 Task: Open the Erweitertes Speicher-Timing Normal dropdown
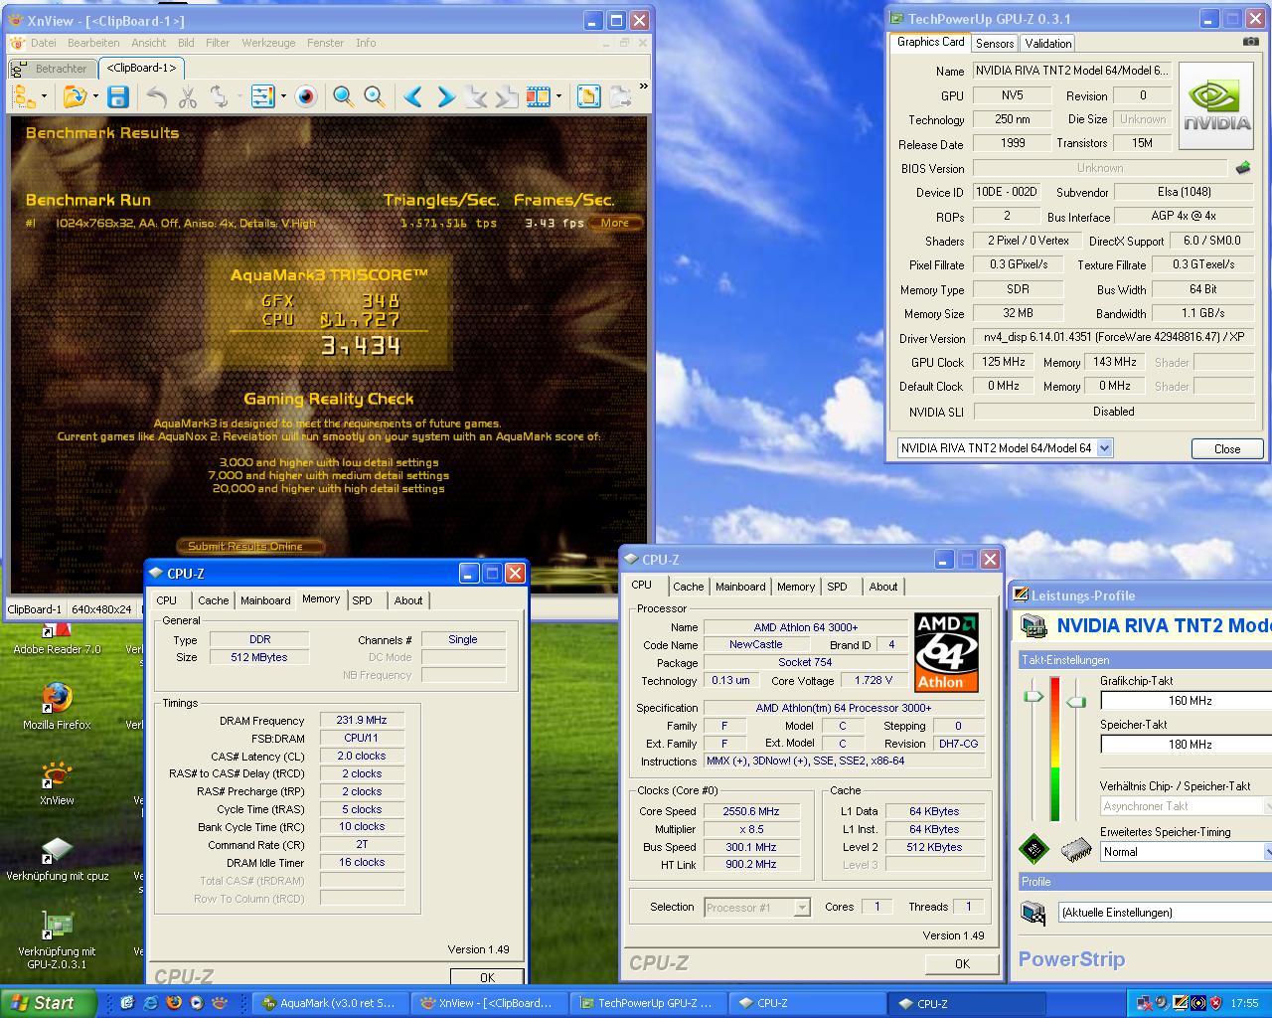[x=1267, y=852]
